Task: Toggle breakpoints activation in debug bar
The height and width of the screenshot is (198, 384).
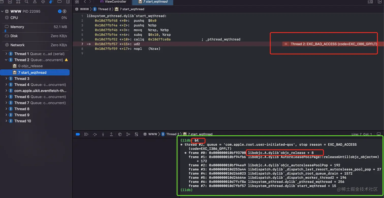Action: click(78, 134)
